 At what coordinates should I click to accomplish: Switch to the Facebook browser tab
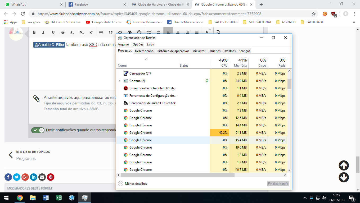pyautogui.click(x=97, y=4)
